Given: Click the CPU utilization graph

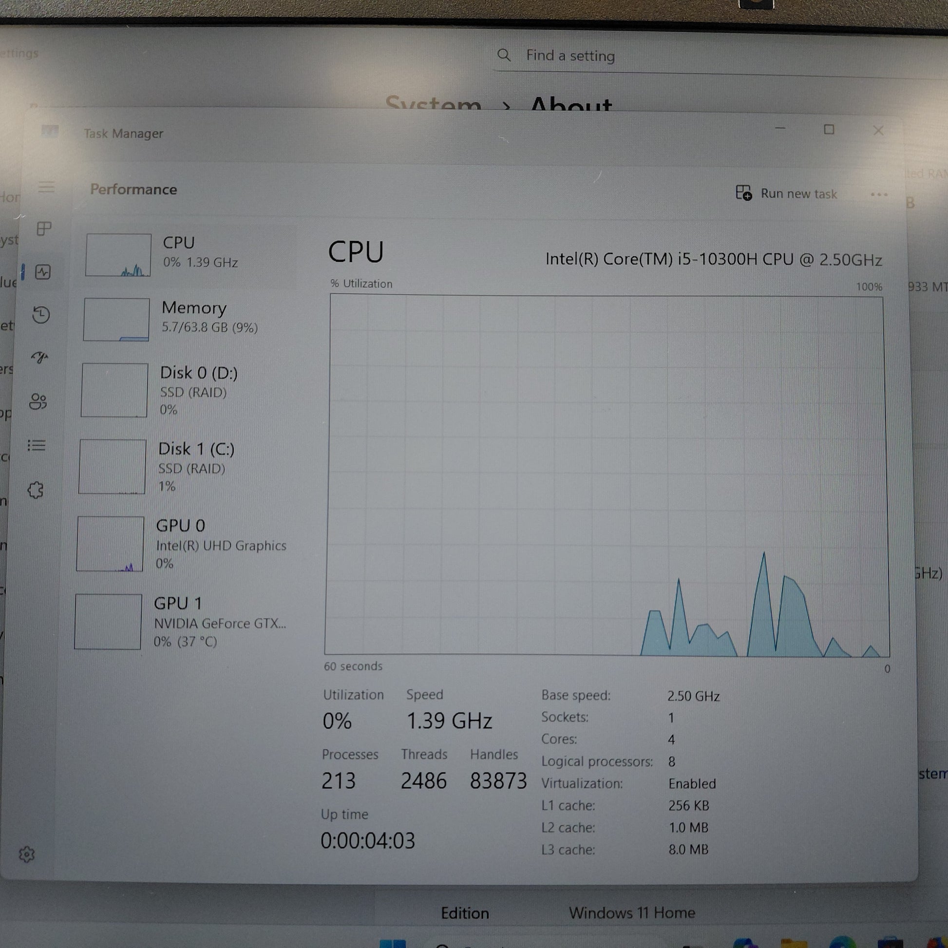Looking at the screenshot, I should [x=607, y=474].
